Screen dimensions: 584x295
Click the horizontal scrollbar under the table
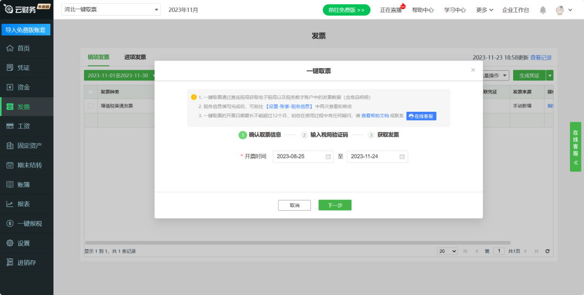click(x=297, y=243)
